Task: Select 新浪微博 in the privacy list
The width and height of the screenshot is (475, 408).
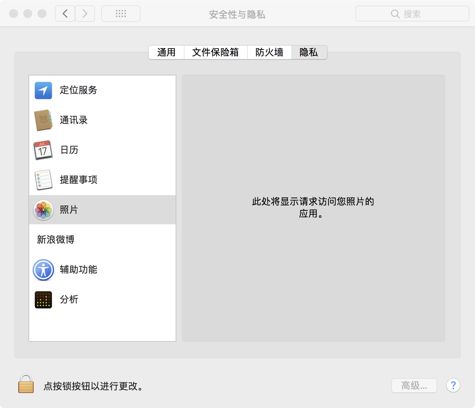Action: (x=56, y=240)
